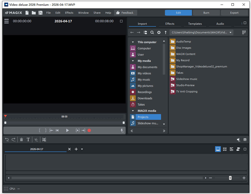Collapse the This computer tree section

(133, 42)
